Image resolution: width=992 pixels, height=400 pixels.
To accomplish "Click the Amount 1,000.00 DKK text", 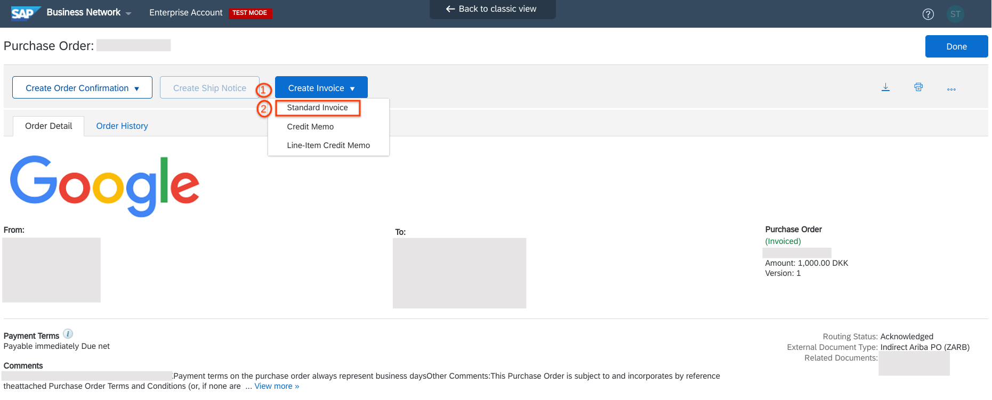I will 806,263.
